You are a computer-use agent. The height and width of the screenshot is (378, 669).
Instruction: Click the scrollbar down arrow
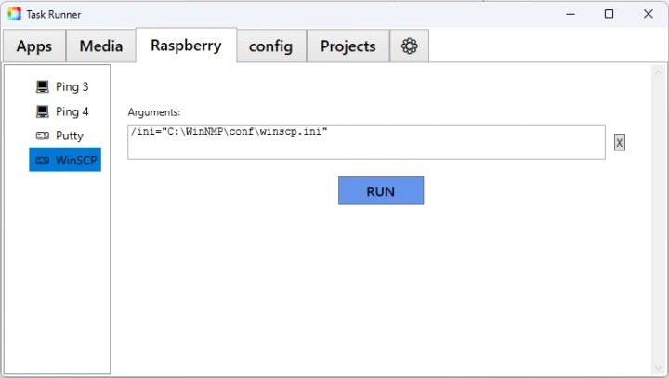tap(658, 368)
